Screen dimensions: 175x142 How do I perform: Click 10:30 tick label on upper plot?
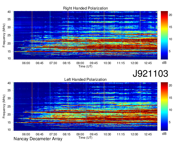[107, 63]
